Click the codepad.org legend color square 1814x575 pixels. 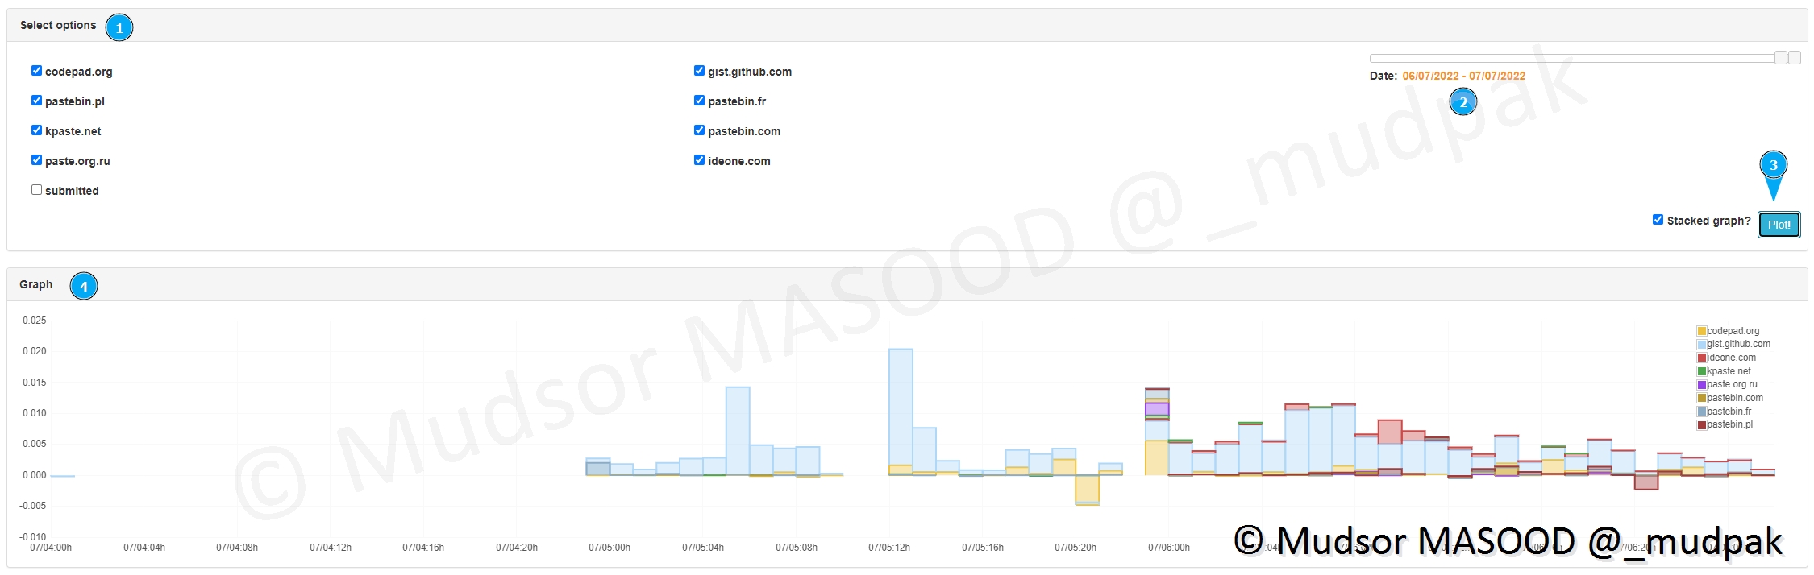1701,331
